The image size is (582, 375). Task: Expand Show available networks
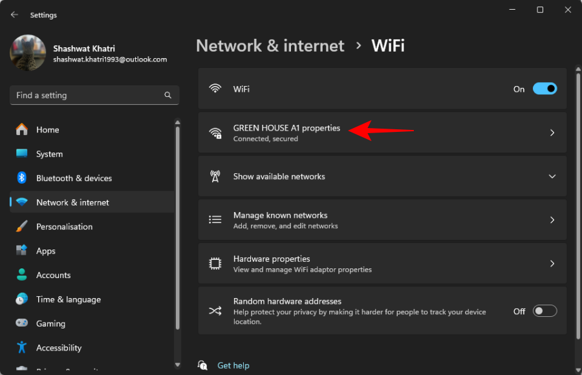coord(552,177)
